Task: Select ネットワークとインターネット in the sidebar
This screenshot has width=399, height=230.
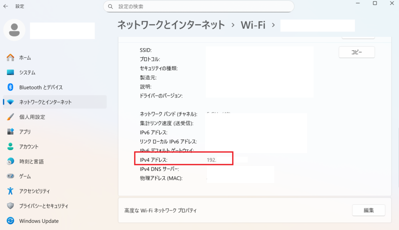Action: pos(45,102)
